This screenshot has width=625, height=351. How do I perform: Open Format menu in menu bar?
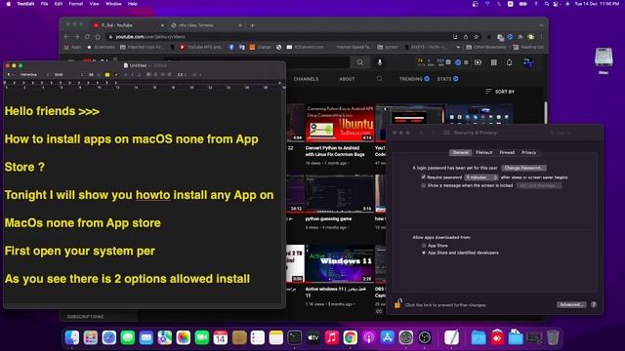point(76,4)
